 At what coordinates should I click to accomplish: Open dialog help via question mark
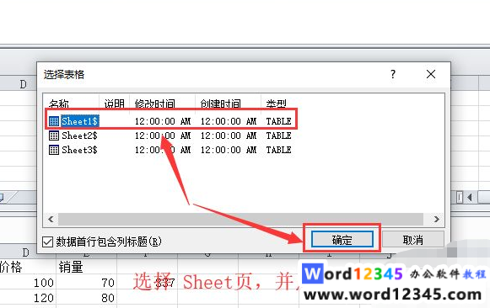[393, 74]
